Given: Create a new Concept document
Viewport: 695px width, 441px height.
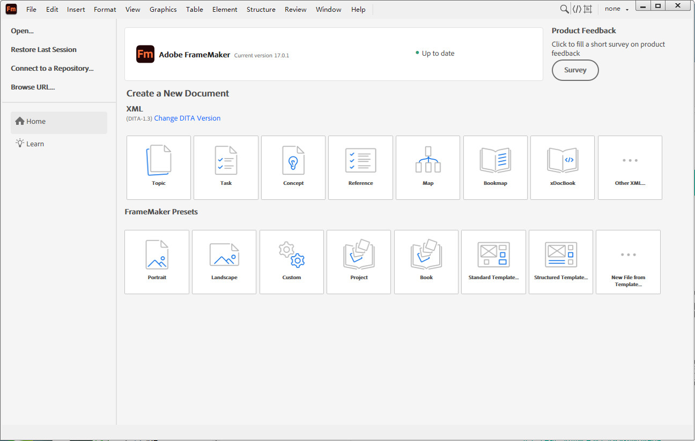Looking at the screenshot, I should [x=293, y=168].
